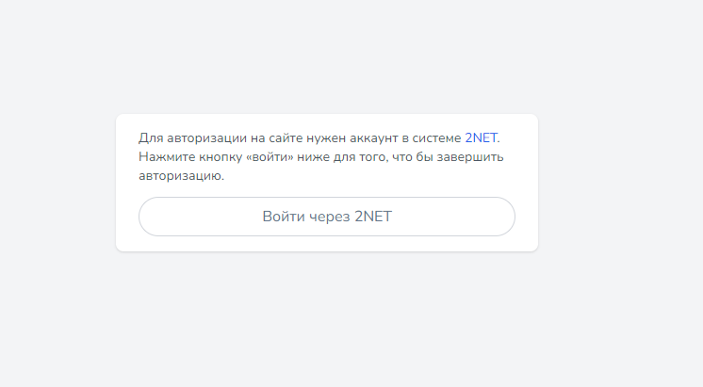The width and height of the screenshot is (703, 387).
Task: Click the sentence starting with «Нажмите кнопку»
Action: (320, 156)
